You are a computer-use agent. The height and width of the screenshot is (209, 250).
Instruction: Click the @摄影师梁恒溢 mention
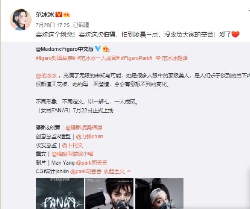(x=84, y=128)
